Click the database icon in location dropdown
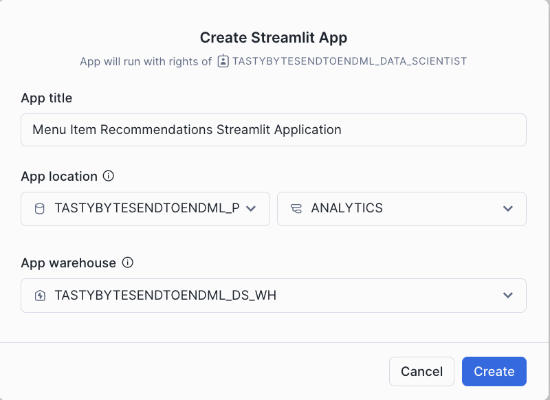The width and height of the screenshot is (550, 400). 40,208
